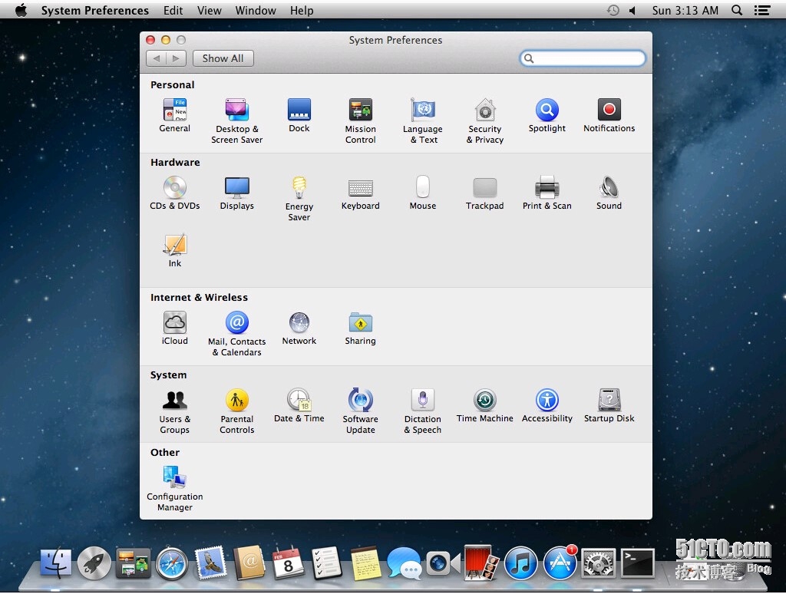The width and height of the screenshot is (786, 594).
Task: Open Calendar from the Dock
Action: [x=288, y=563]
